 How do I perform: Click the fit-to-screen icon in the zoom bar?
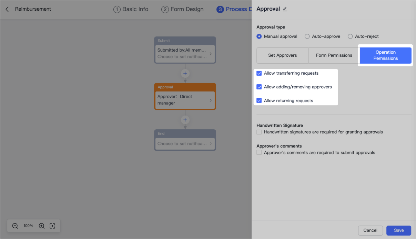[x=52, y=226]
